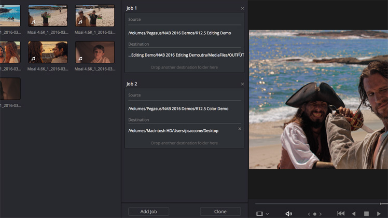Image resolution: width=388 pixels, height=218 pixels.
Task: Click the filmstrip viewer mode icon
Action: pyautogui.click(x=259, y=214)
